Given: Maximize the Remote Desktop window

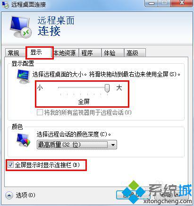Looking at the screenshot, I should (x=164, y=3).
